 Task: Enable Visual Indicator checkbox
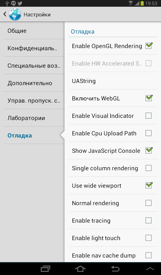pyautogui.click(x=148, y=116)
